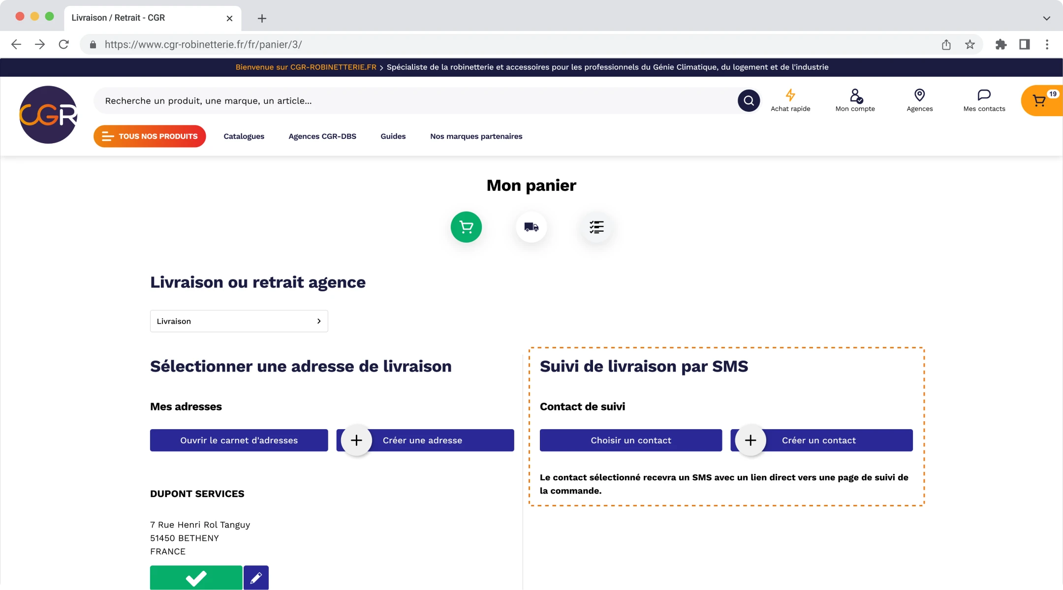Toggle browser side panel
Viewport: 1063px width, 590px height.
[x=1024, y=45]
